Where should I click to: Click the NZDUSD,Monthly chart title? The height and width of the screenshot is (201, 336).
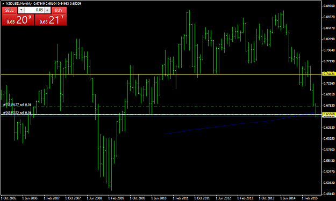pyautogui.click(x=19, y=3)
